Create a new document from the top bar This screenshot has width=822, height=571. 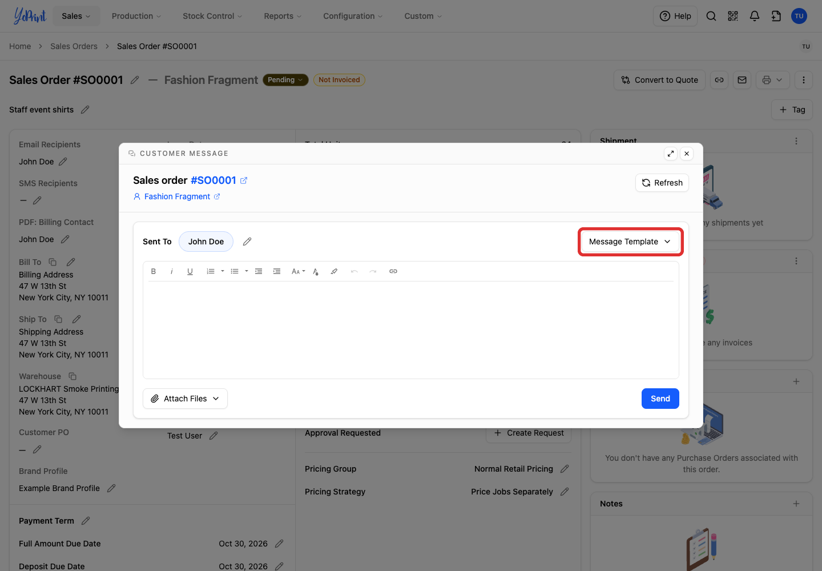(x=776, y=16)
